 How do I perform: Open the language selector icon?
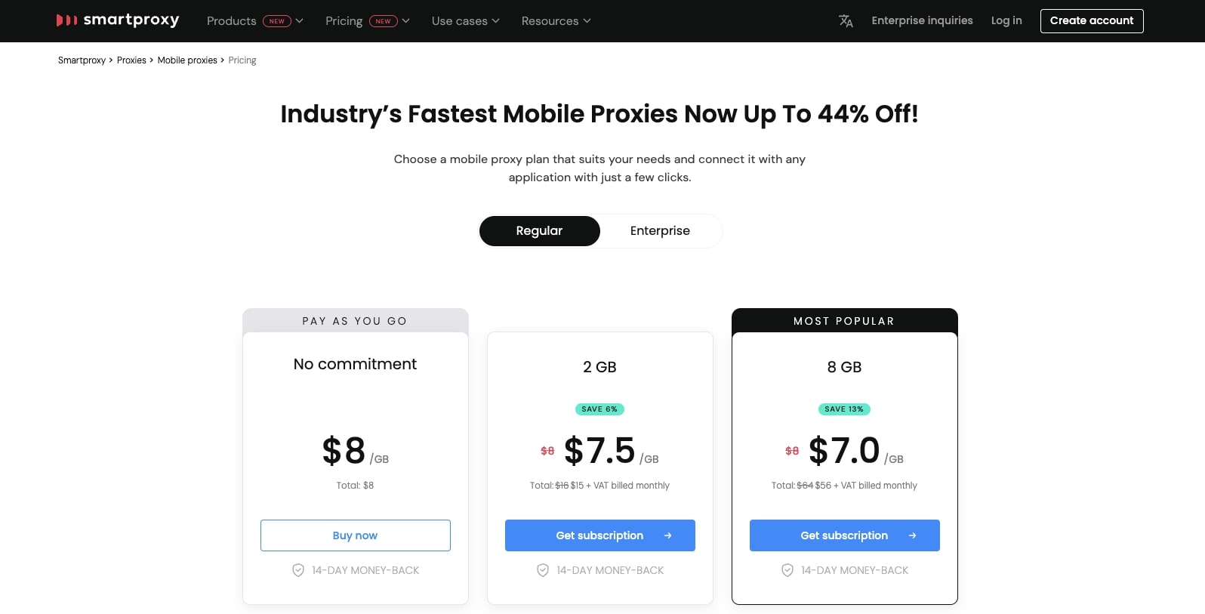point(846,21)
